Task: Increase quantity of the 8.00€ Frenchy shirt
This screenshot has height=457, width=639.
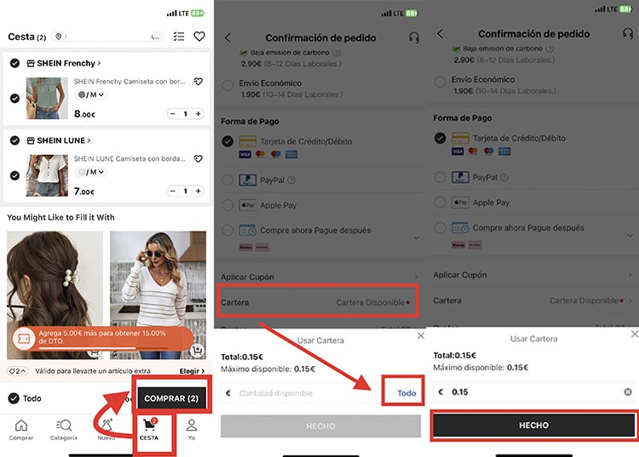Action: pos(198,113)
